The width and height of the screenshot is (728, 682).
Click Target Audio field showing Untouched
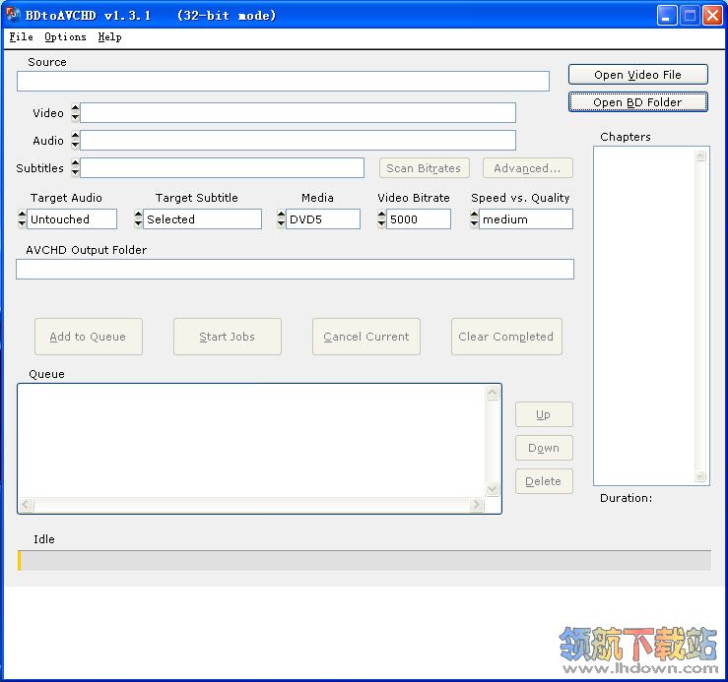(72, 219)
